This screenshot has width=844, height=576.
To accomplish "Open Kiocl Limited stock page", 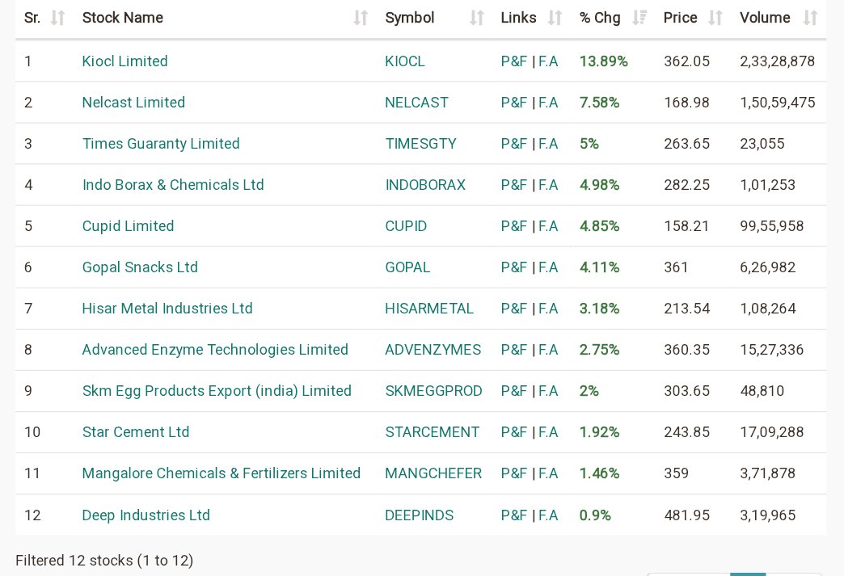I will click(x=124, y=61).
